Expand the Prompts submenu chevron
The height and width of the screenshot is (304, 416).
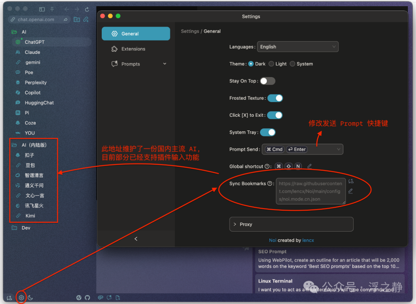click(x=165, y=64)
